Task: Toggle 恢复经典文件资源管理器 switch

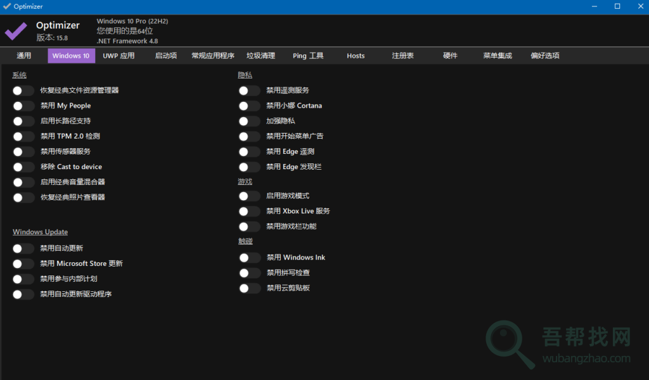Action: (x=23, y=91)
